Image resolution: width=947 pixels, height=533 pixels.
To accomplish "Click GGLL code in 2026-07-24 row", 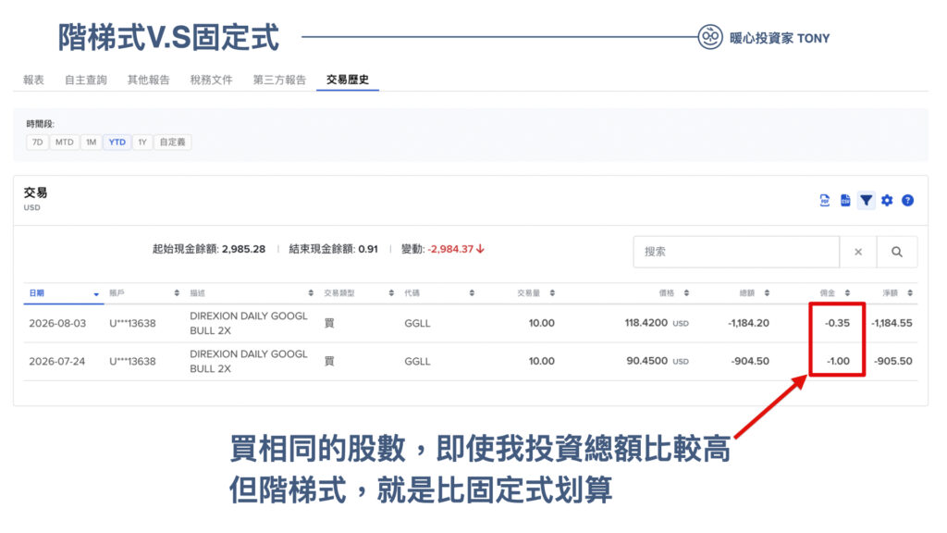I will click(417, 362).
